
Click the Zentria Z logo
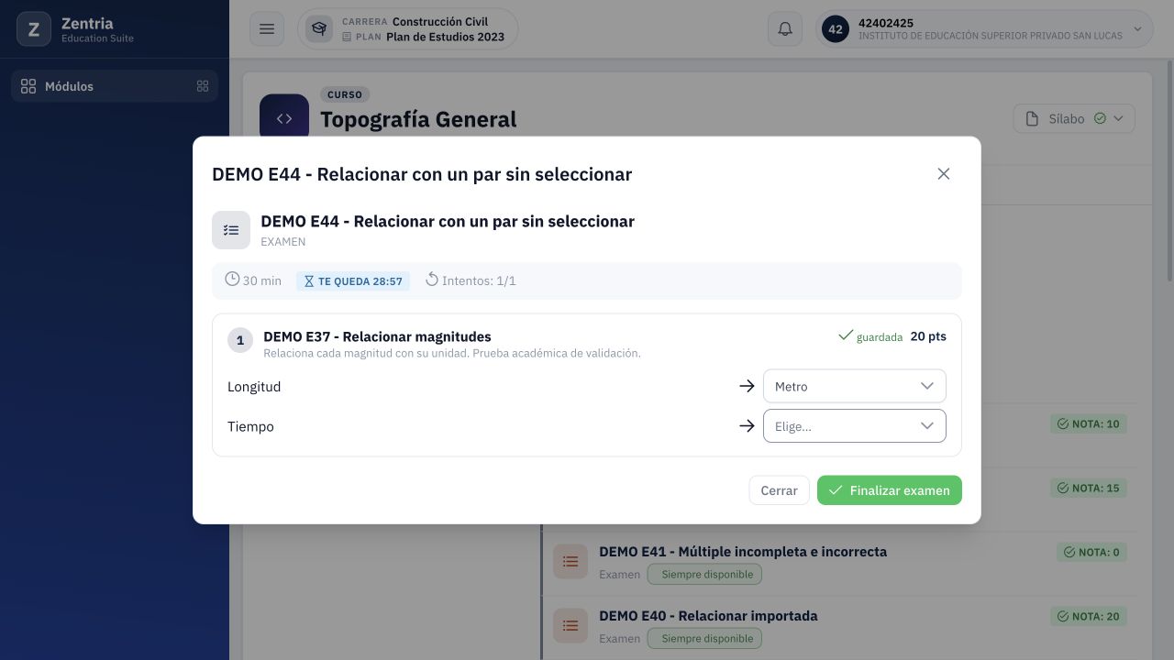tap(34, 29)
